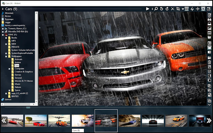Click the stacked windows sidebar icon
The image size is (213, 133).
click(209, 101)
